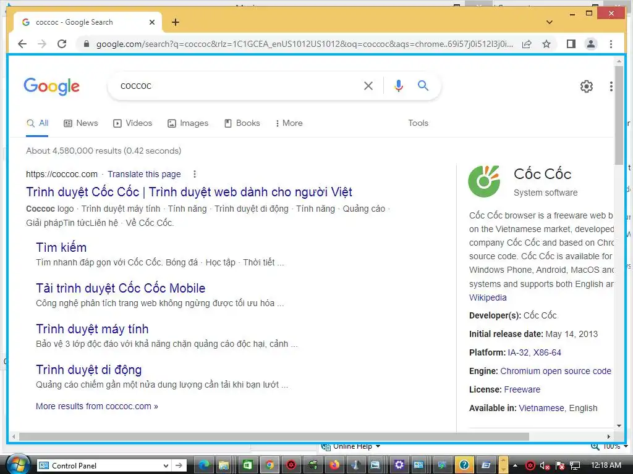The image size is (633, 474).
Task: Open the Wikipedia link in knowledge panel
Action: tap(488, 297)
